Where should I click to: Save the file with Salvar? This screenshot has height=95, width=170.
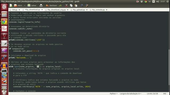click(32, 5)
